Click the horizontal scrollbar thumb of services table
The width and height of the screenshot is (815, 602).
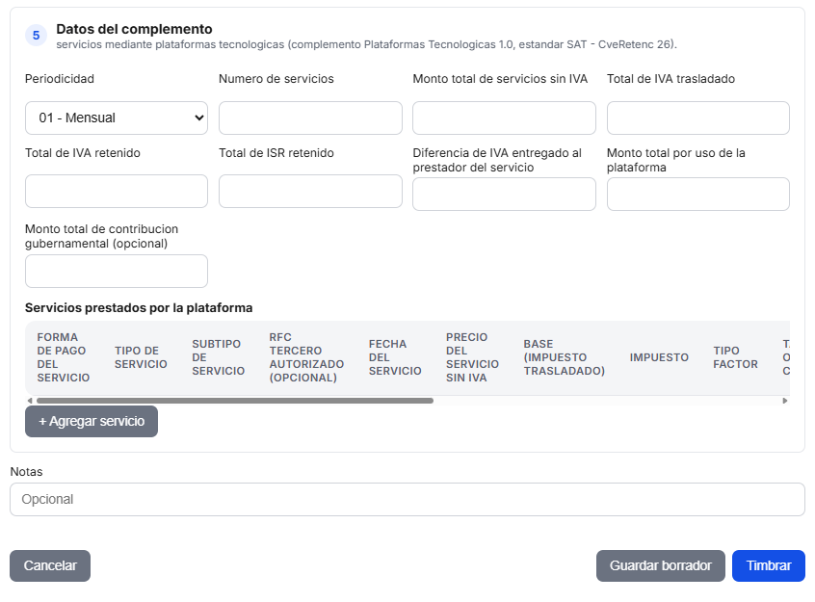click(235, 401)
